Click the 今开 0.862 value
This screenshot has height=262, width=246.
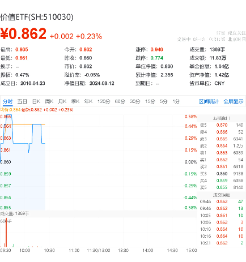(86, 50)
